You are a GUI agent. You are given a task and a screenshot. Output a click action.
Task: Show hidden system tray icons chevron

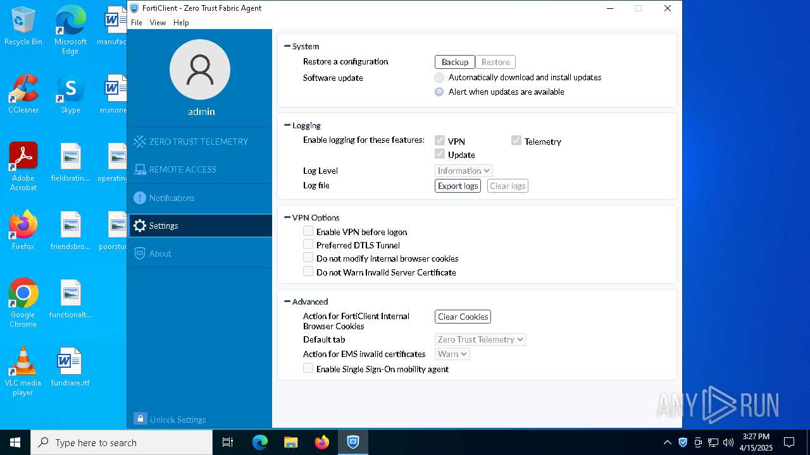click(x=668, y=442)
